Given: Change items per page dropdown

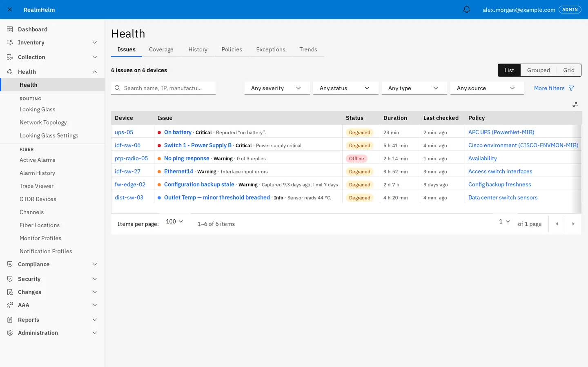Looking at the screenshot, I should [174, 221].
